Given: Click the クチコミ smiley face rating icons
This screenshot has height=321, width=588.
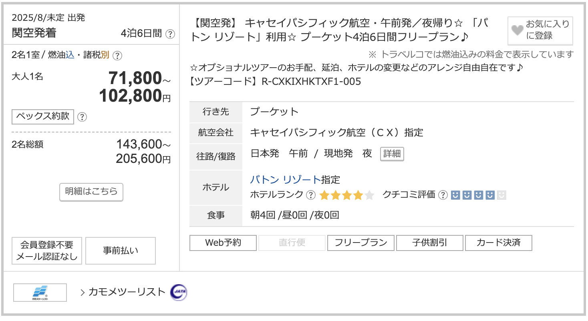Looking at the screenshot, I should click(479, 195).
